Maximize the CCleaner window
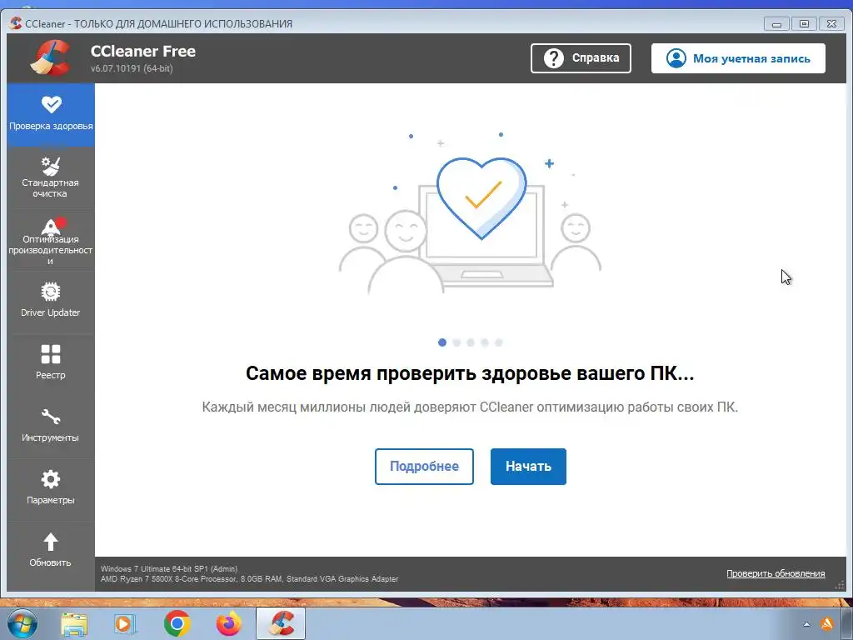 [x=804, y=24]
